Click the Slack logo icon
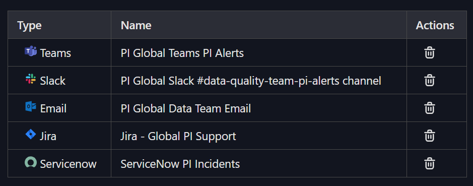Screen dimensions: 473x186 [x=30, y=79]
